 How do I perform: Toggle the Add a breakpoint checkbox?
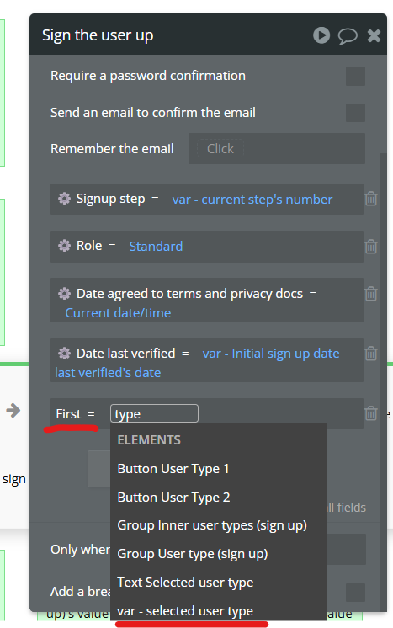click(355, 593)
